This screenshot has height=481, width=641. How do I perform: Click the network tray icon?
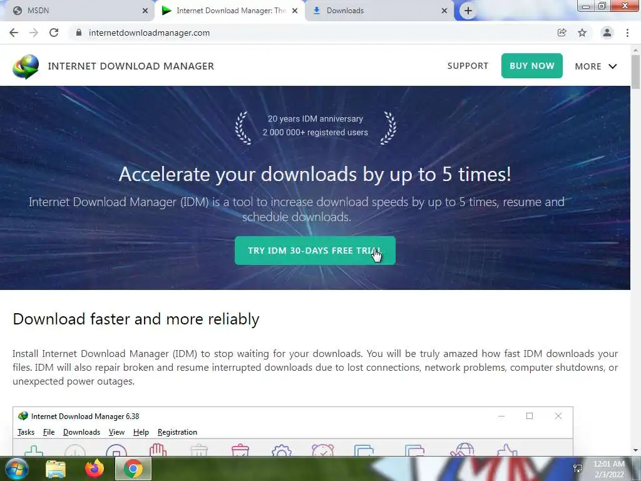[x=578, y=468]
